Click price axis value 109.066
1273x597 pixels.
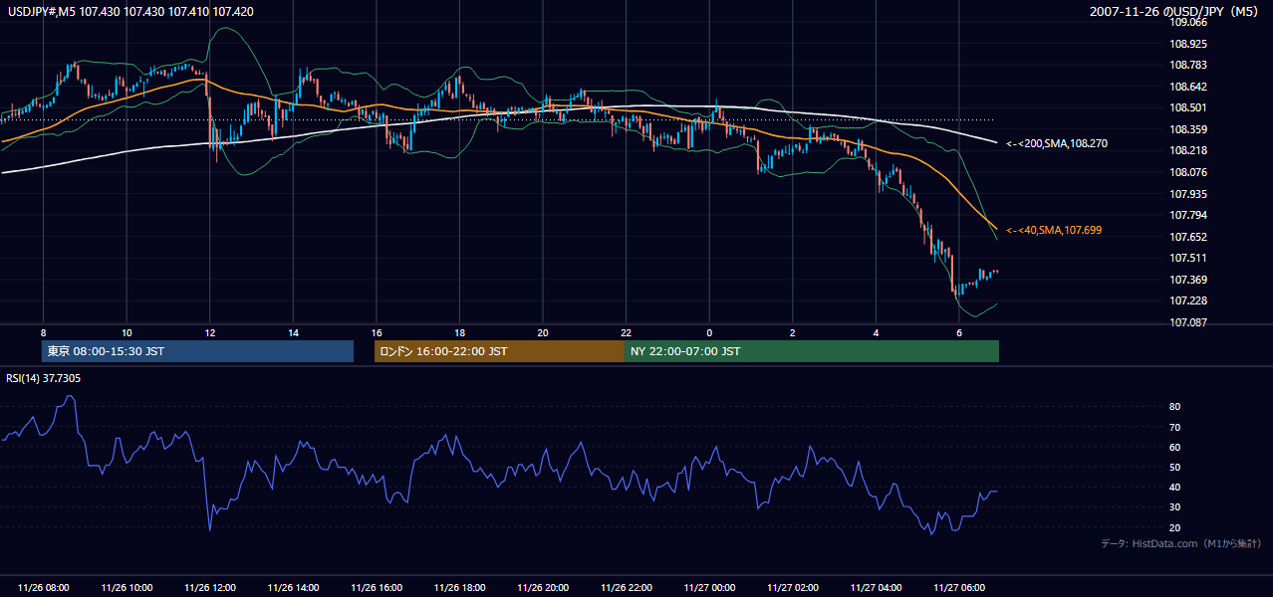point(1188,23)
